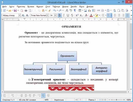Open the Times New Roman font dropdown
The height and width of the screenshot is (102, 133).
[47, 15]
